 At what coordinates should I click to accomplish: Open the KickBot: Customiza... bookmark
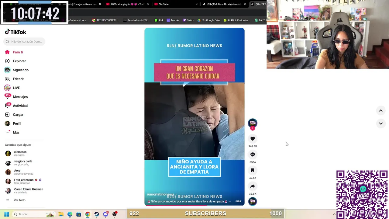coord(237,20)
